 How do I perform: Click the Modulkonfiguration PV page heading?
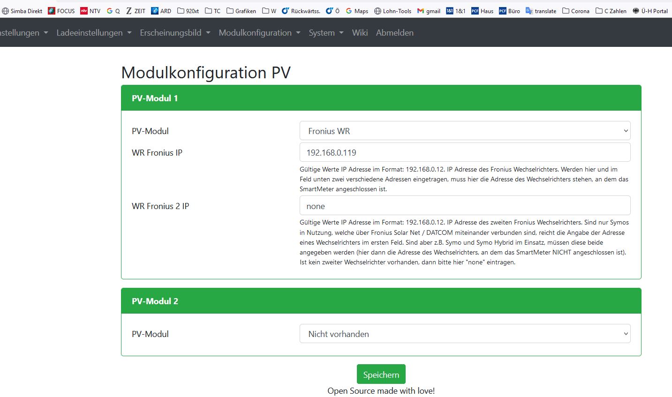pyautogui.click(x=206, y=73)
